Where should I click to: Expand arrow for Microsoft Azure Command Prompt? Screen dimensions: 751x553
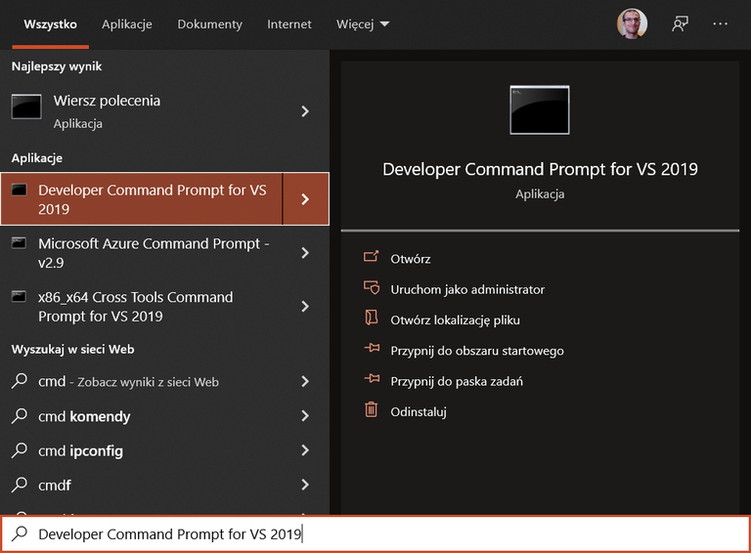[305, 253]
